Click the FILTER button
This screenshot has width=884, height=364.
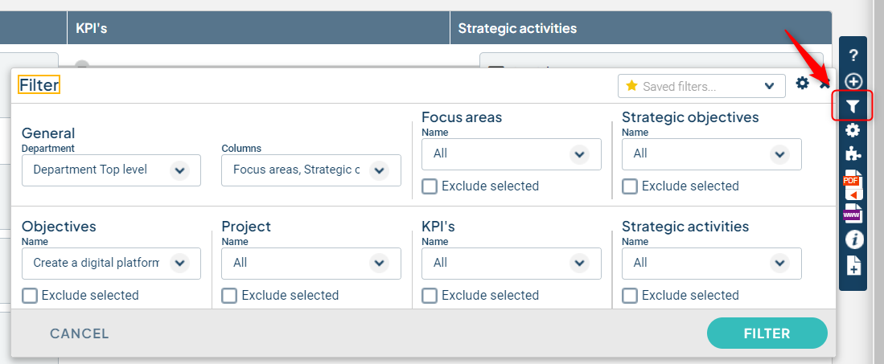[767, 333]
